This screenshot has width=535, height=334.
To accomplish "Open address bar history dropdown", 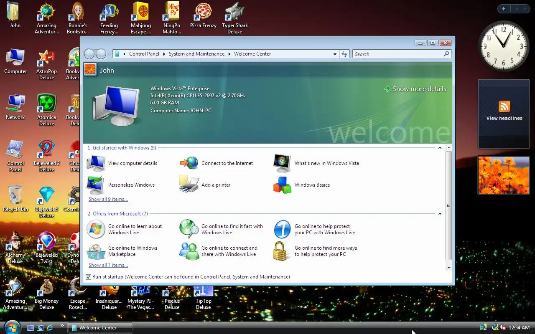I will tap(335, 54).
